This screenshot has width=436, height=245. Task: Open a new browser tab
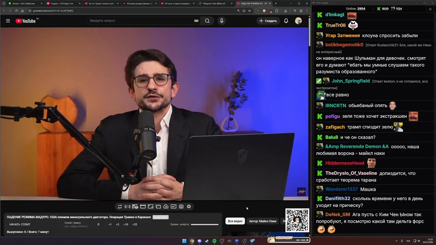coord(276,3)
